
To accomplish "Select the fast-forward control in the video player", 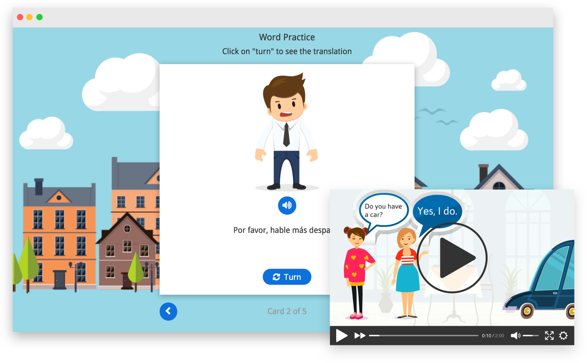I will point(359,336).
